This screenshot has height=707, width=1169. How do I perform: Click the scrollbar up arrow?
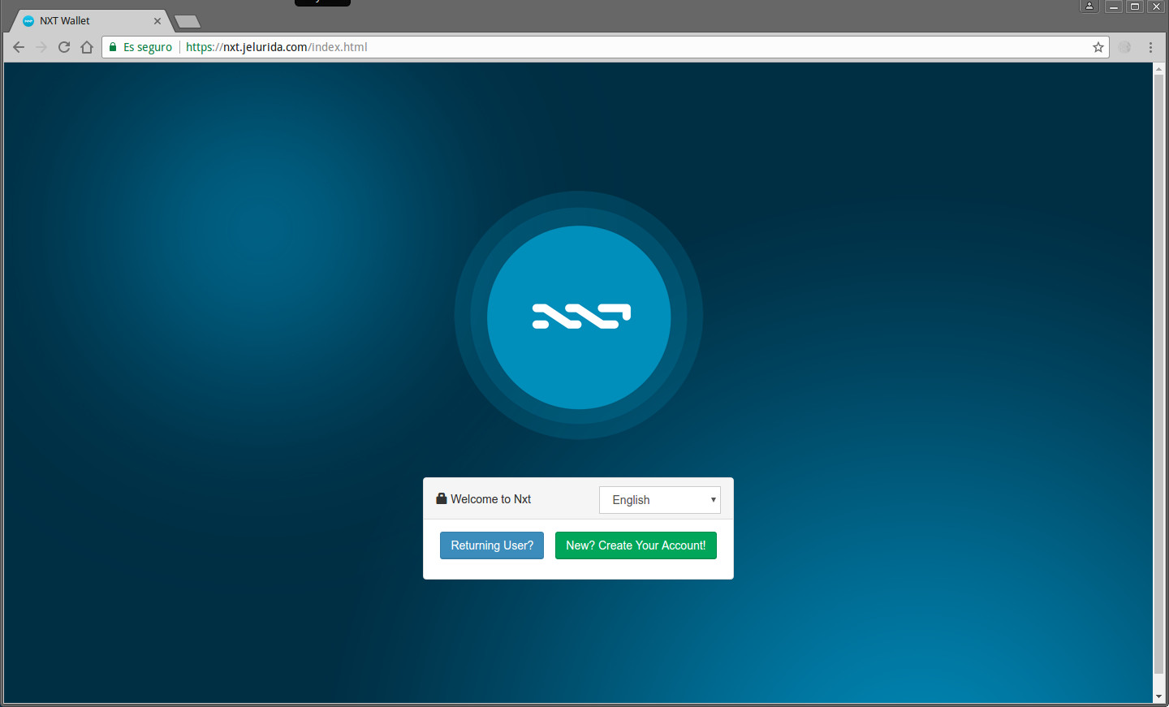[1158, 68]
